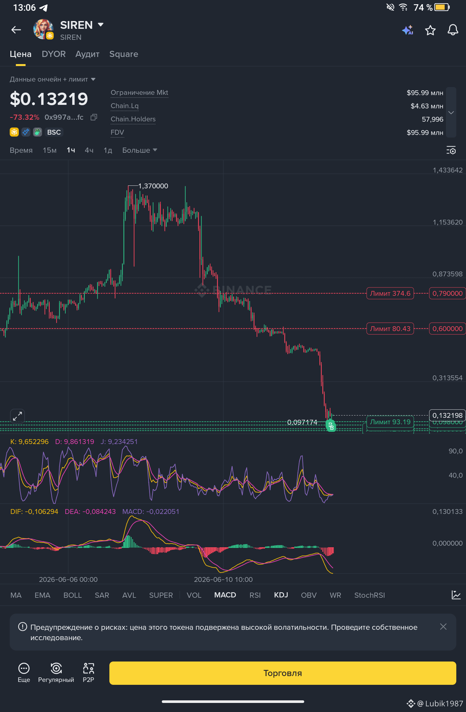Screen dimensions: 466x712
Task: Select the 4ч timeframe
Action: click(x=89, y=150)
